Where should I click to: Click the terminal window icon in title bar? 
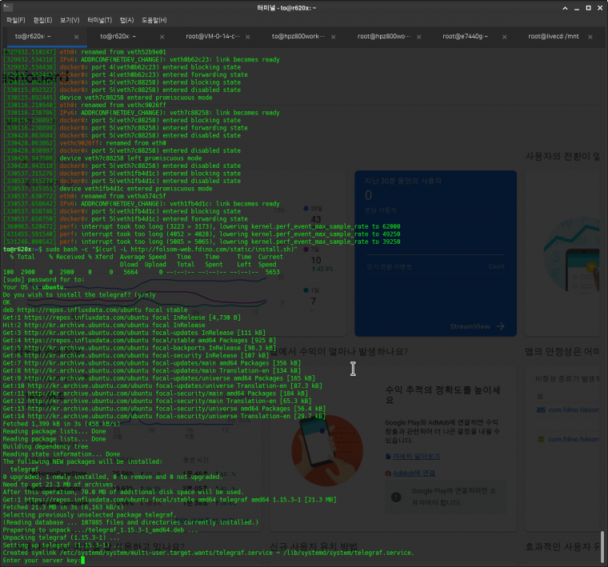click(7, 7)
